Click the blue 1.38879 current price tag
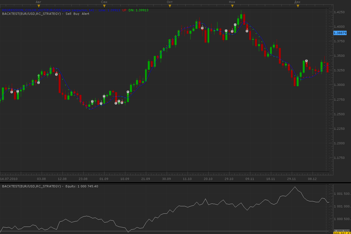The height and width of the screenshot is (234, 351). tap(340, 33)
